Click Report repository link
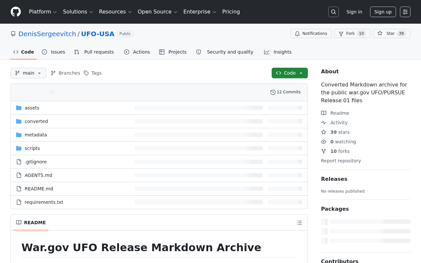Viewport: 421px width, 263px height. point(341,161)
